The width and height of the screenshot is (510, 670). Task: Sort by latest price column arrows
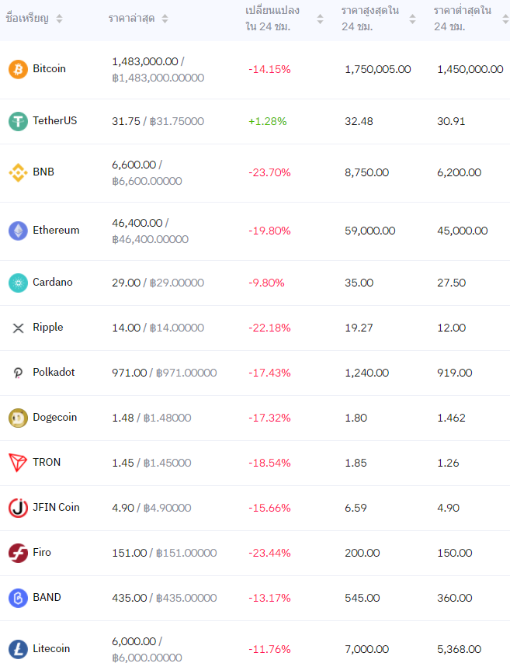coord(164,19)
